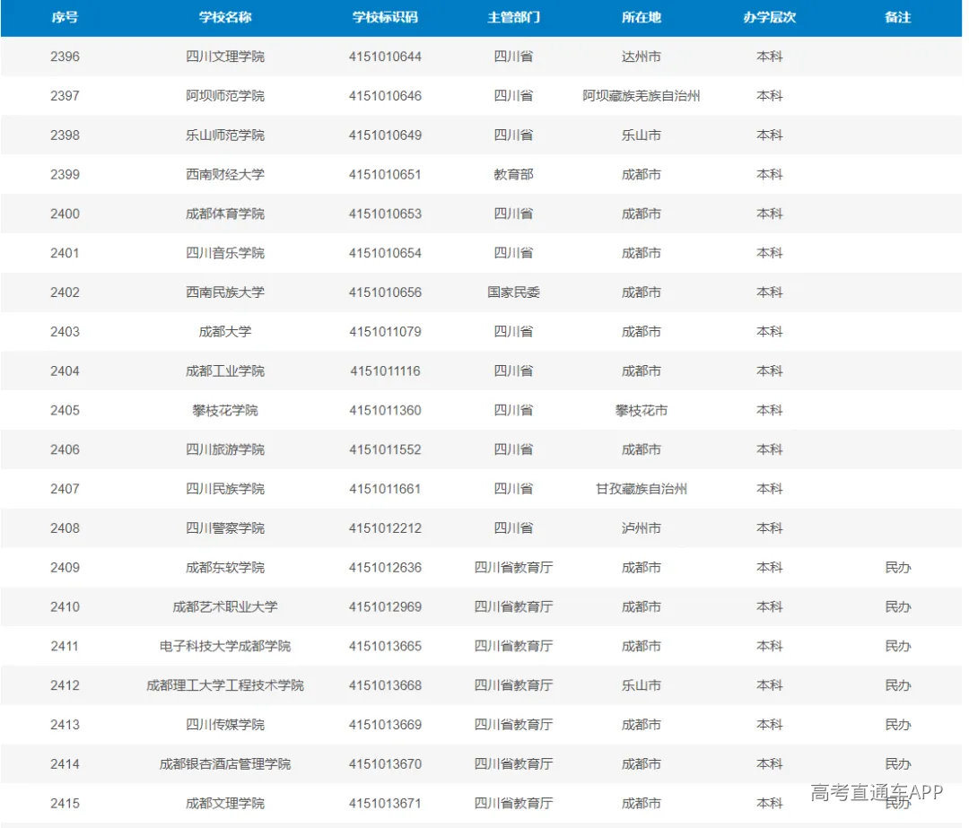Click 民办 in the 四川传媒学院 row
969x828 pixels.
click(898, 725)
